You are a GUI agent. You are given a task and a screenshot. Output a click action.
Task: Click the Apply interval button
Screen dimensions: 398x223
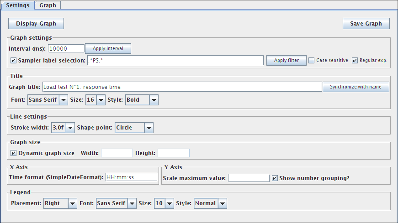tap(108, 48)
